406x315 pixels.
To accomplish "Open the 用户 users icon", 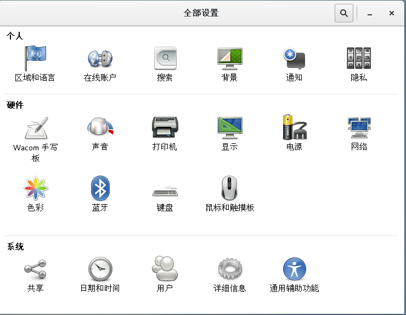I will 165,268.
